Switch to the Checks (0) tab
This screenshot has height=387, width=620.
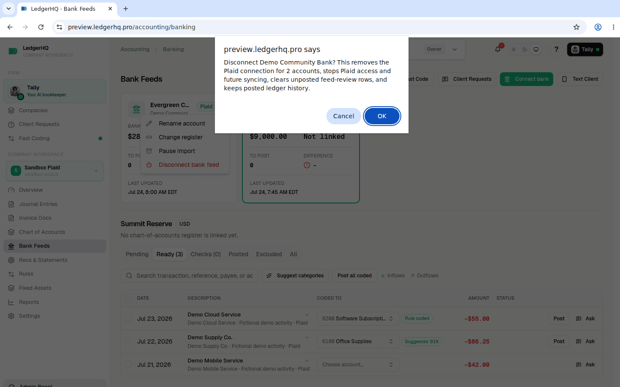pos(206,254)
